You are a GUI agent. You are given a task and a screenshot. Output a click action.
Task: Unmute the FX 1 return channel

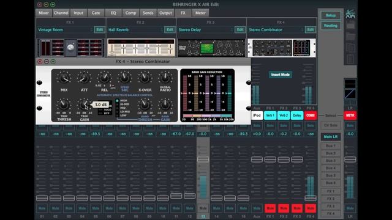tap(270, 208)
